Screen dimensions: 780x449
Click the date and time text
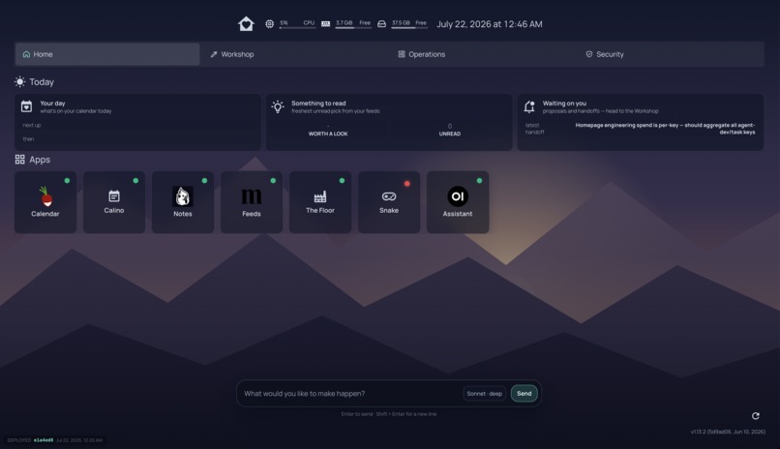[490, 24]
